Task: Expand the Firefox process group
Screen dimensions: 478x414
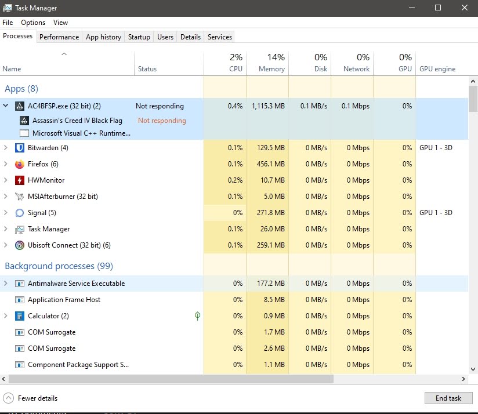Action: 6,164
